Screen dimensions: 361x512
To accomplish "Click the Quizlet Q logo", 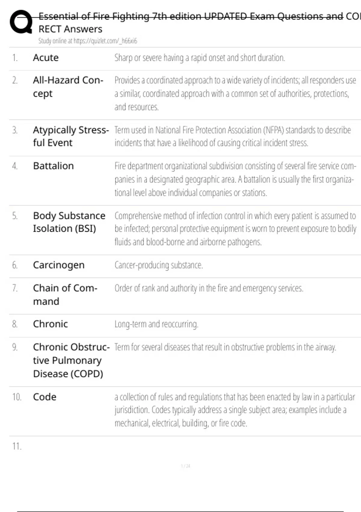I will [21, 22].
